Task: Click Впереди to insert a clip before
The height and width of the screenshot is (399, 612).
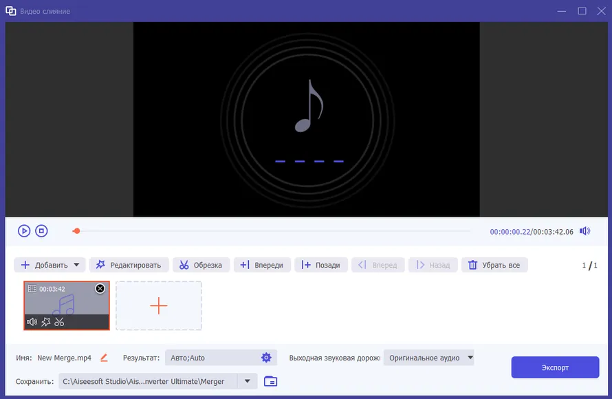Action: 262,265
